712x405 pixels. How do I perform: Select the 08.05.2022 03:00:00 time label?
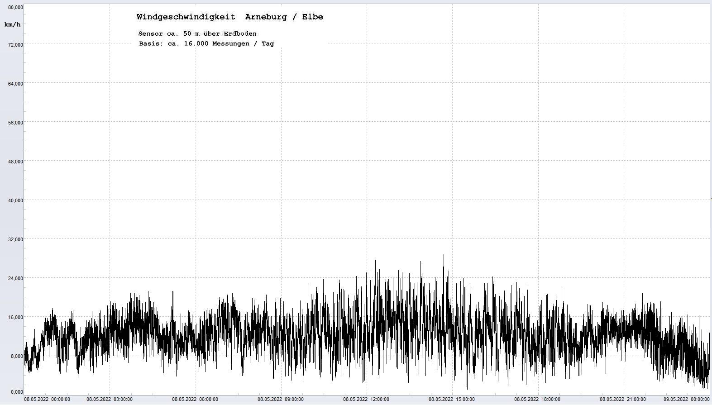[110, 399]
